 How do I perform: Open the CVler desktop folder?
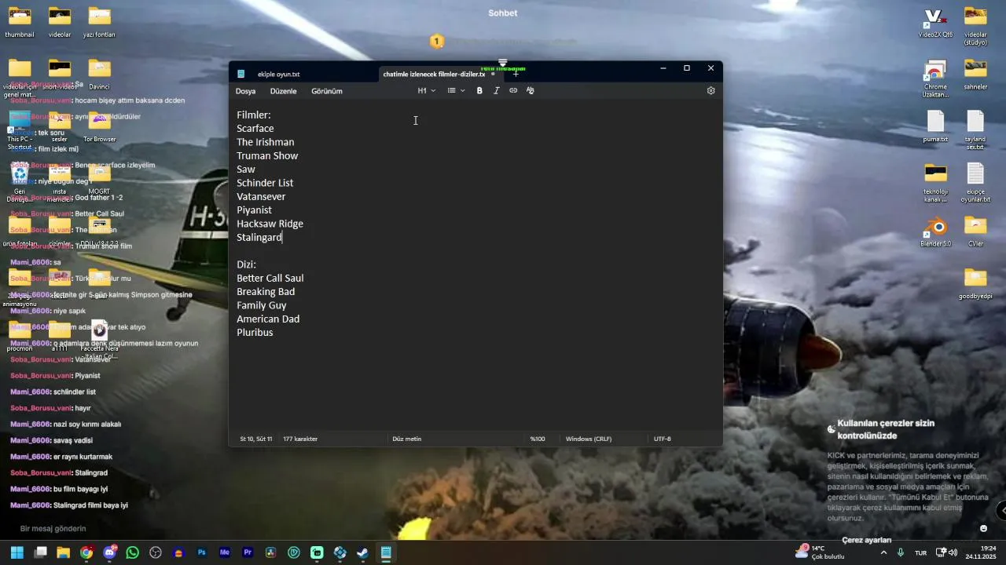click(x=975, y=233)
